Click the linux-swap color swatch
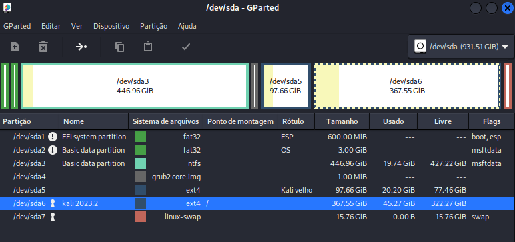Screen dimensions: 515x242 (141, 217)
